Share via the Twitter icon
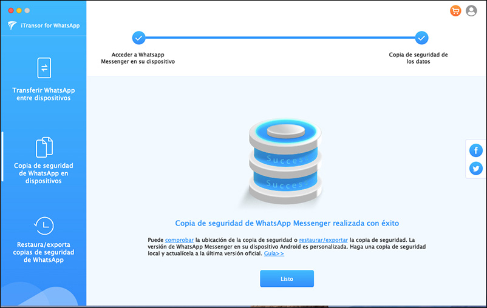This screenshot has height=308, width=487. (x=476, y=169)
